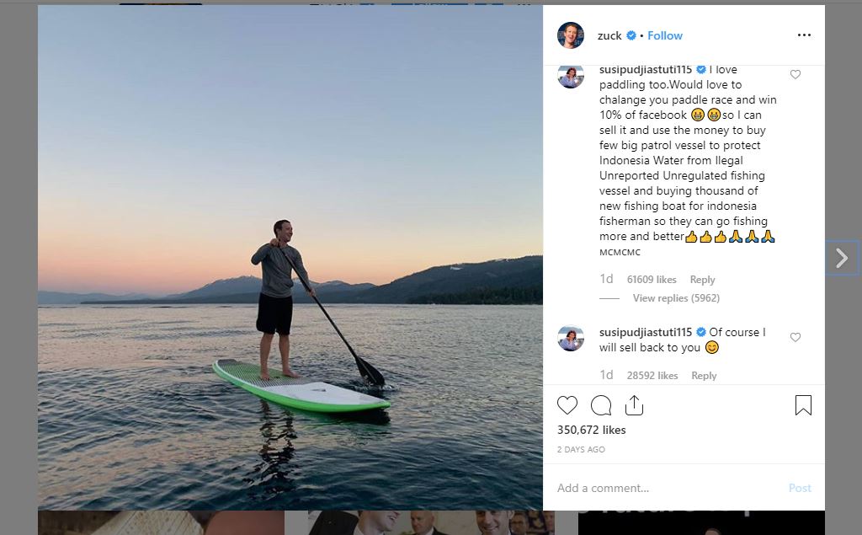Like the paddle race challenge comment

pos(795,75)
